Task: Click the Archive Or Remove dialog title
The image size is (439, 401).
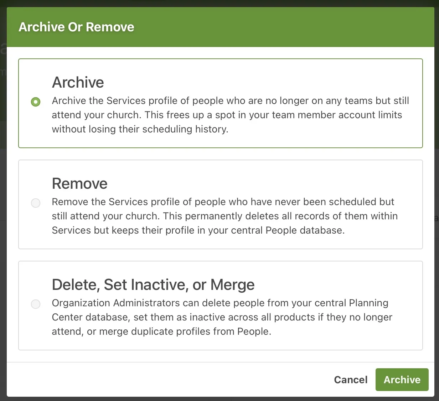Action: (76, 27)
